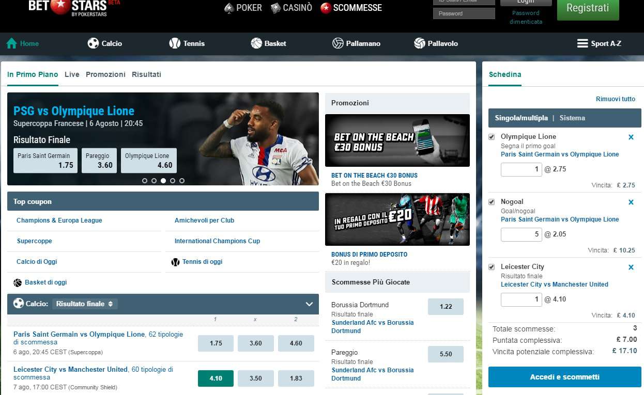Click the Login button
Image resolution: width=644 pixels, height=395 pixels.
click(526, 2)
